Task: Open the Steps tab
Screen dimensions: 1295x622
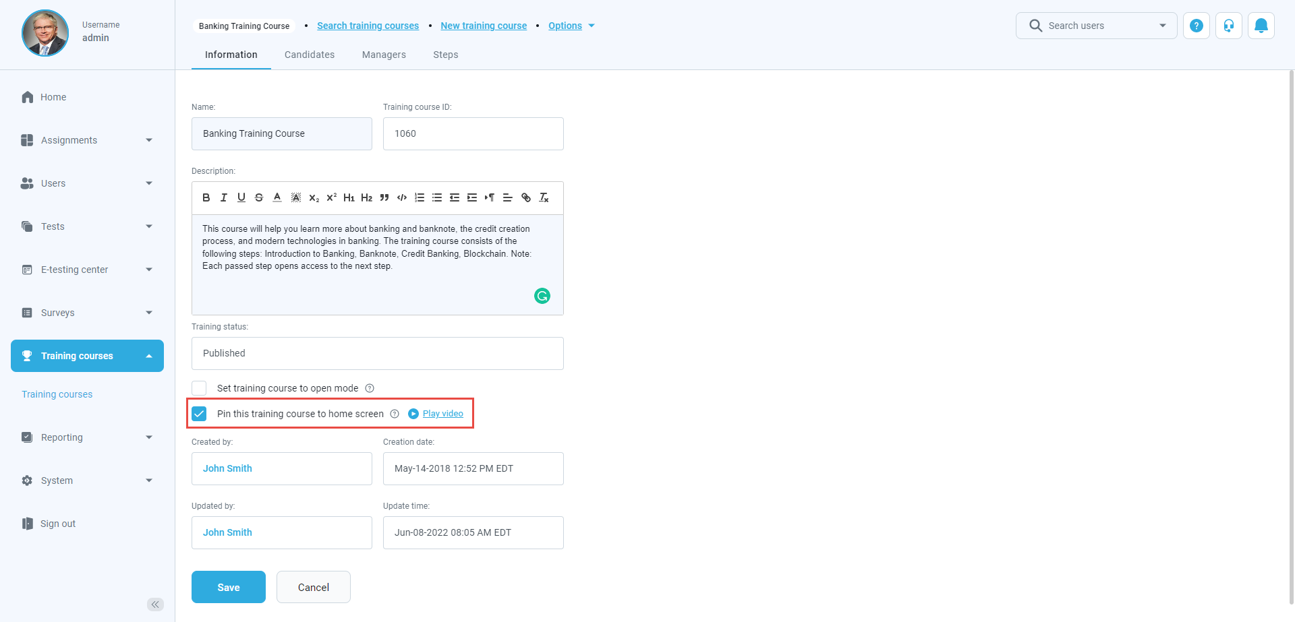Action: pyautogui.click(x=445, y=55)
